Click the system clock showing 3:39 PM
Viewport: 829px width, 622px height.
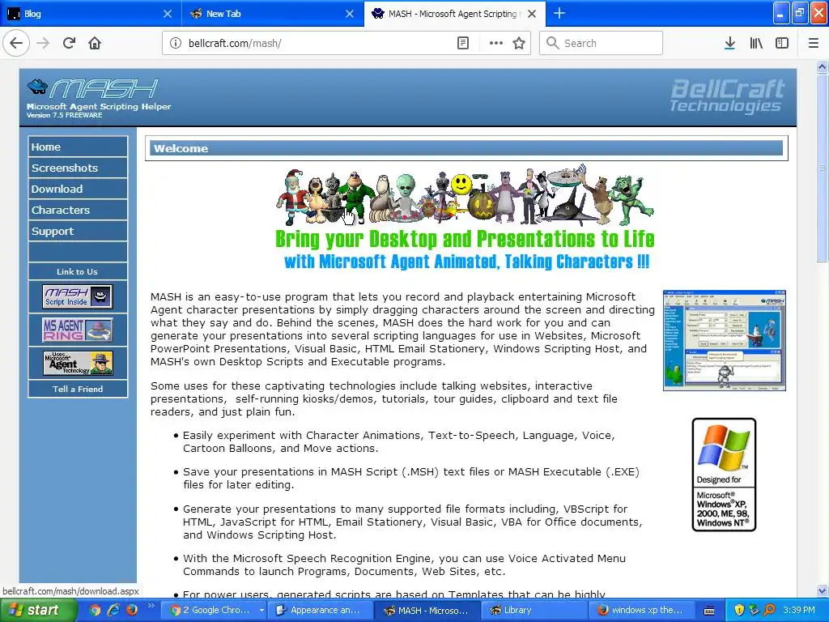pyautogui.click(x=799, y=611)
